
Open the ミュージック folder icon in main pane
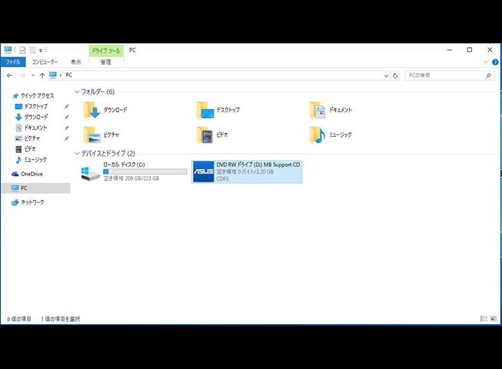pyautogui.click(x=317, y=135)
